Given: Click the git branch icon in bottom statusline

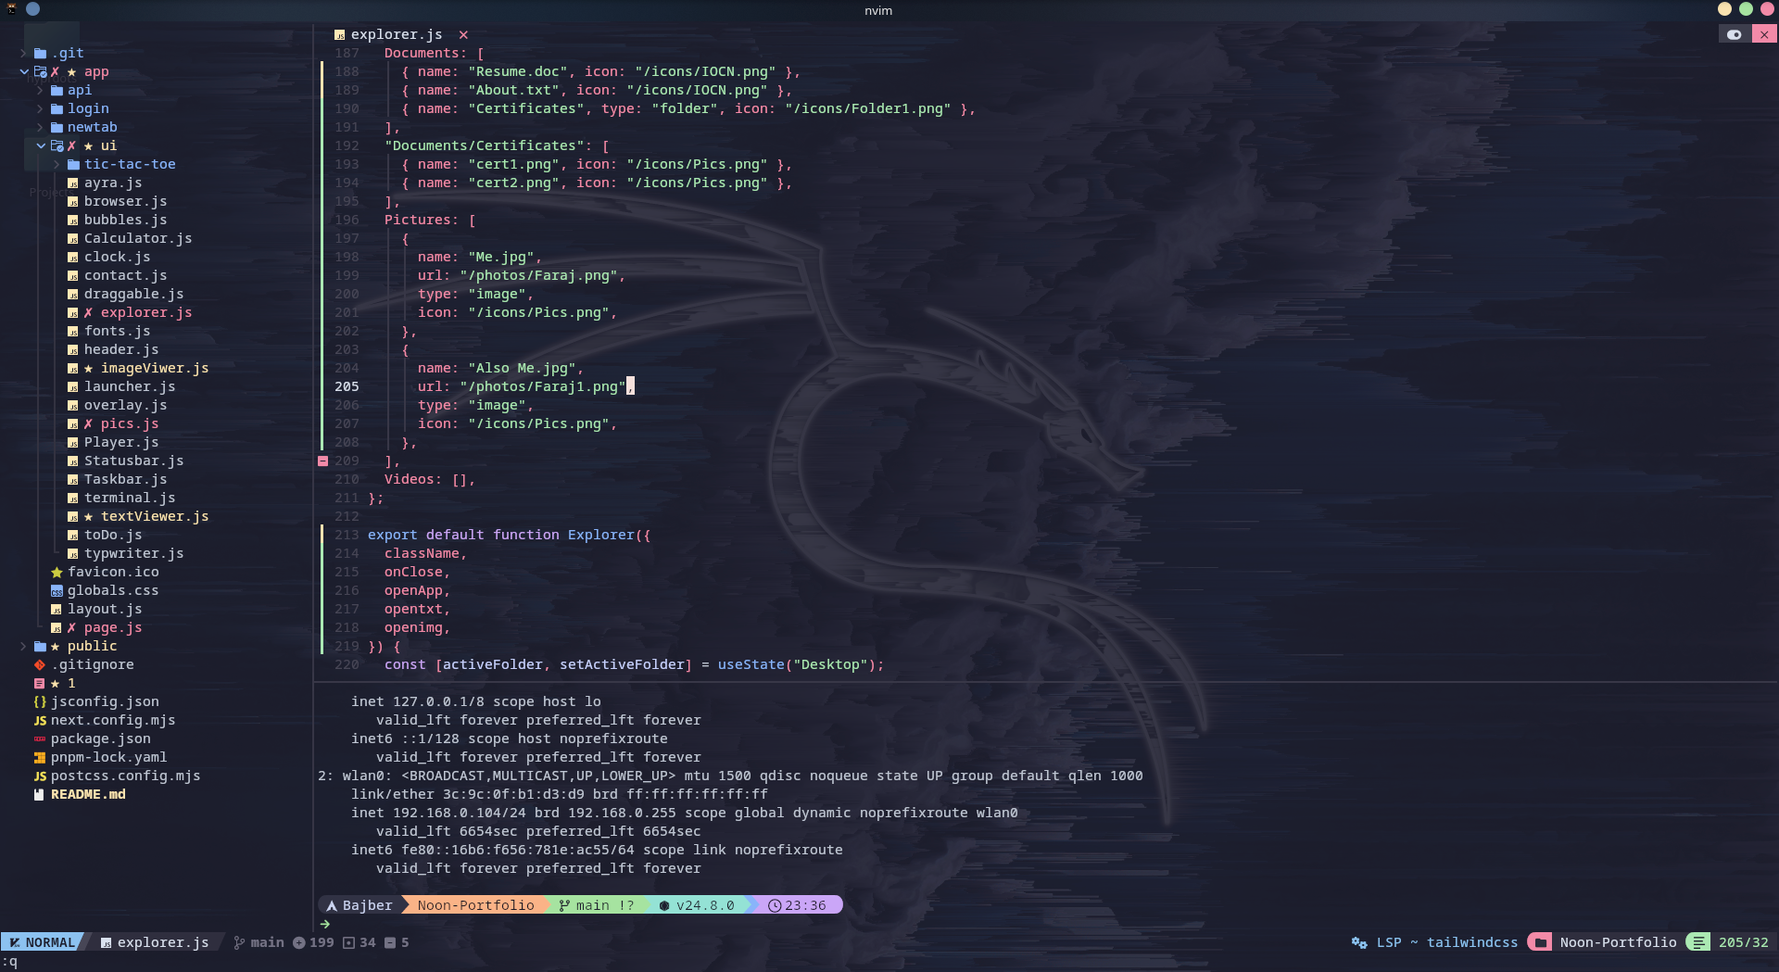Looking at the screenshot, I should 239,942.
